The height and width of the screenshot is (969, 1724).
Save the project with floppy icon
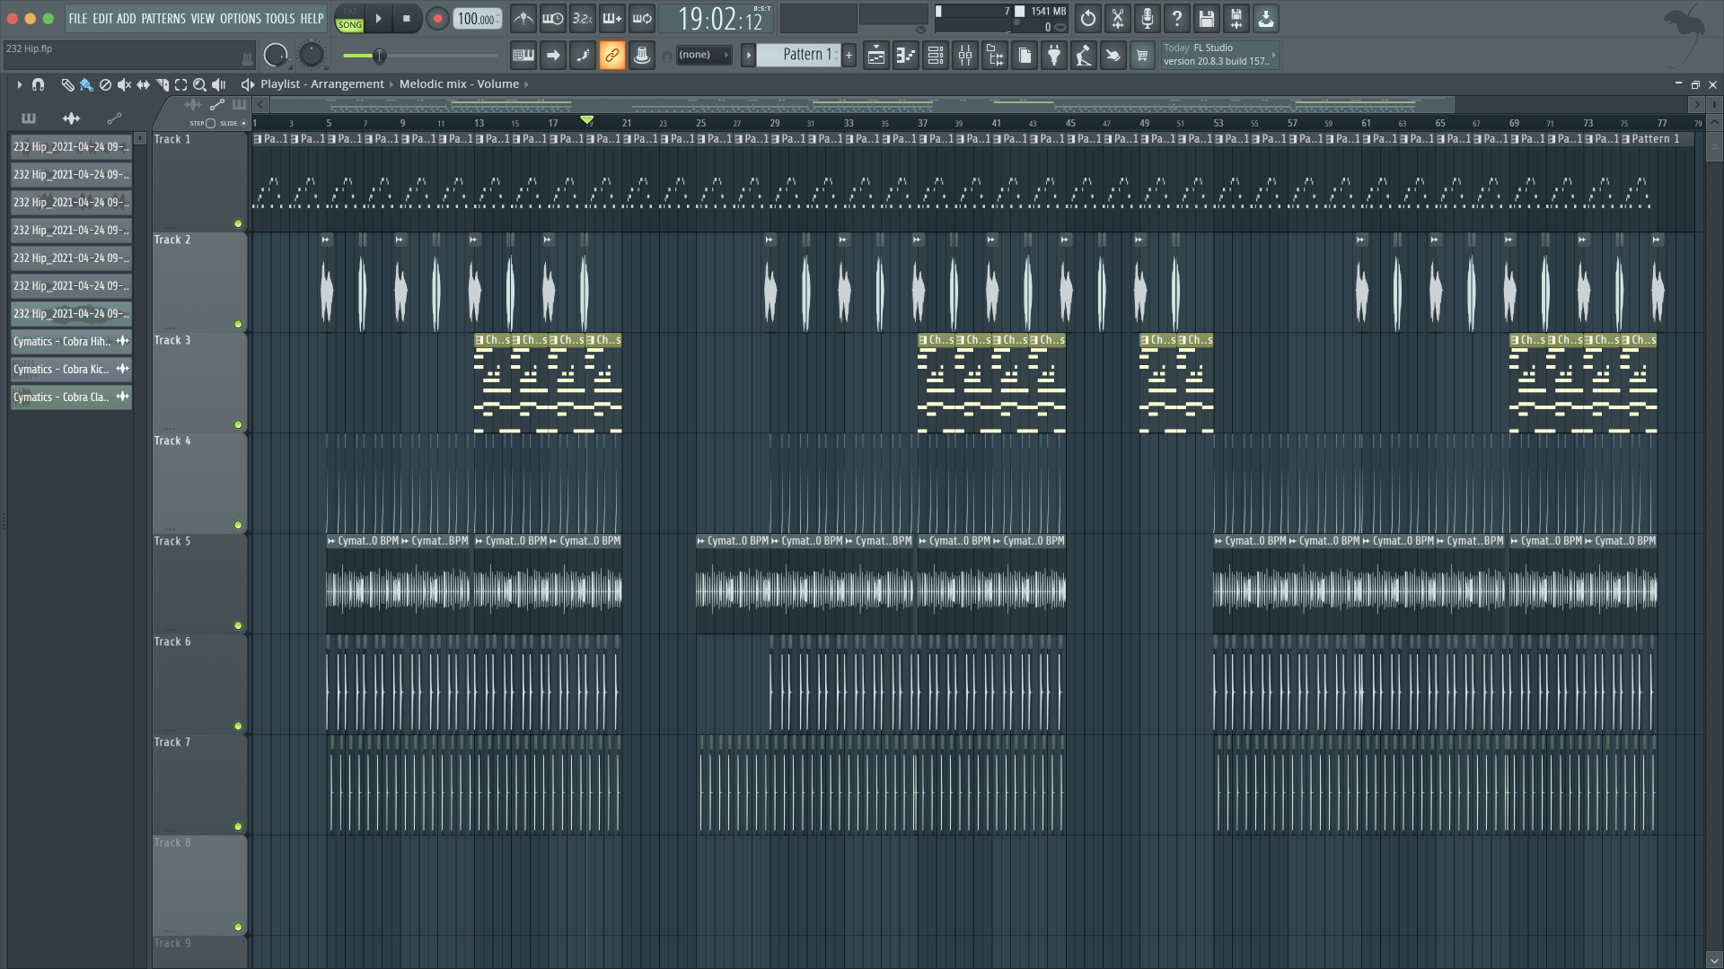[1207, 18]
